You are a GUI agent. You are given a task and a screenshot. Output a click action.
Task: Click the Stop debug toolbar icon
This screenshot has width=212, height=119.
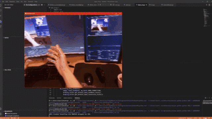(x=114, y=5)
